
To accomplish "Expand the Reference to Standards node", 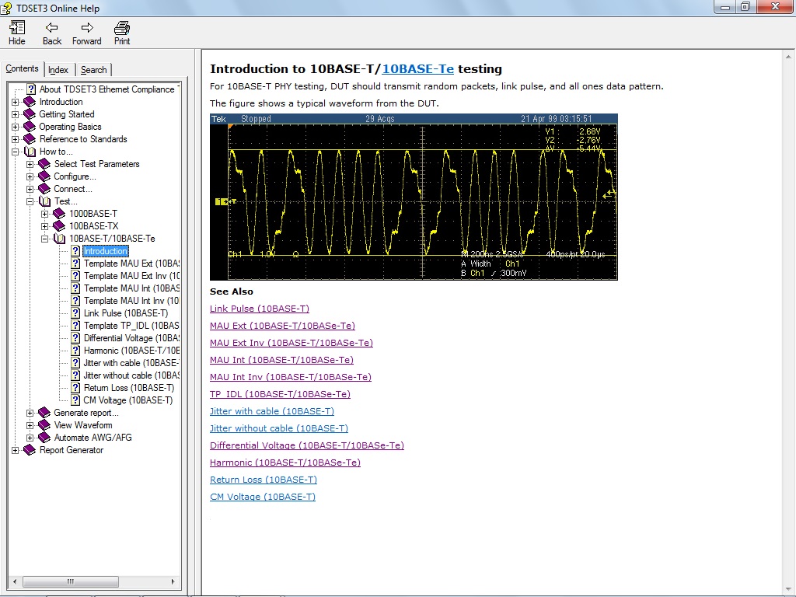I will [x=16, y=139].
